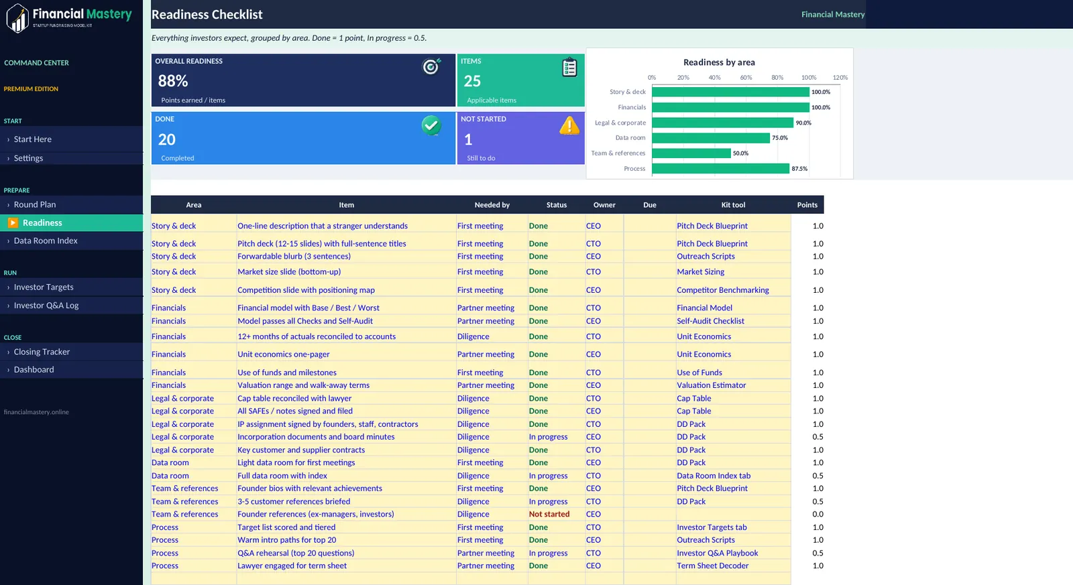Select the Points column header
The height and width of the screenshot is (585, 1073).
pos(807,205)
